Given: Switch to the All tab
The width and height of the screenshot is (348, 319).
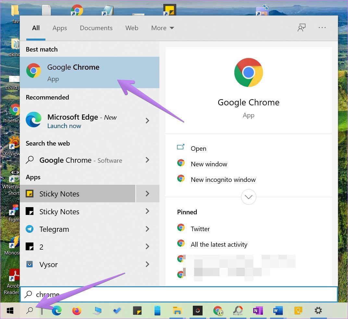Looking at the screenshot, I should click(x=36, y=28).
